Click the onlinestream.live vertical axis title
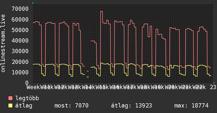 pyautogui.click(x=3, y=43)
